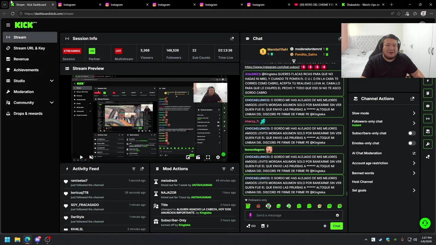Click the wrench icon in right rail
This screenshot has height=245, width=436.
(x=428, y=144)
